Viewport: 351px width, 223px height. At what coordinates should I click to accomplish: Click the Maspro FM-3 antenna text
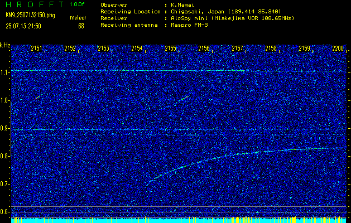[x=189, y=25]
